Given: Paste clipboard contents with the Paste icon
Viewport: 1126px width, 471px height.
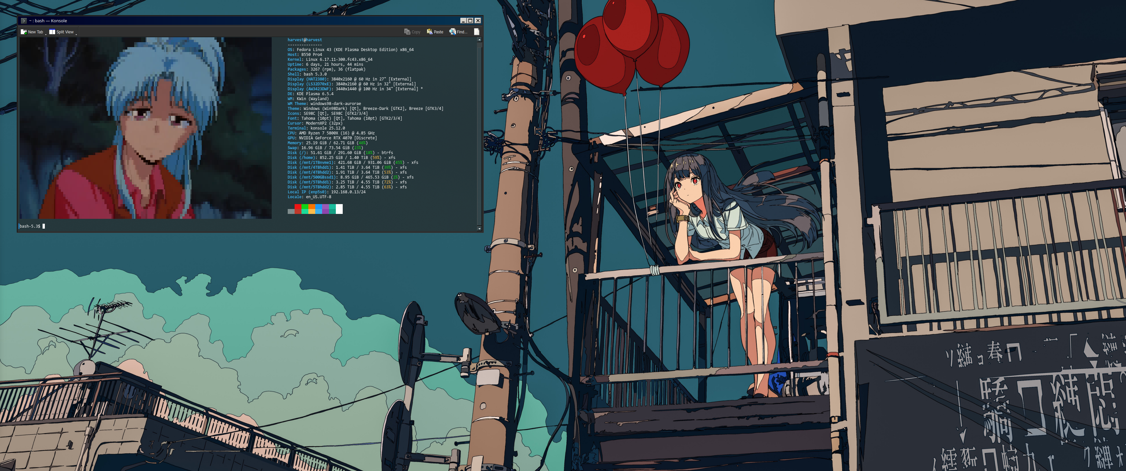Looking at the screenshot, I should pyautogui.click(x=429, y=32).
